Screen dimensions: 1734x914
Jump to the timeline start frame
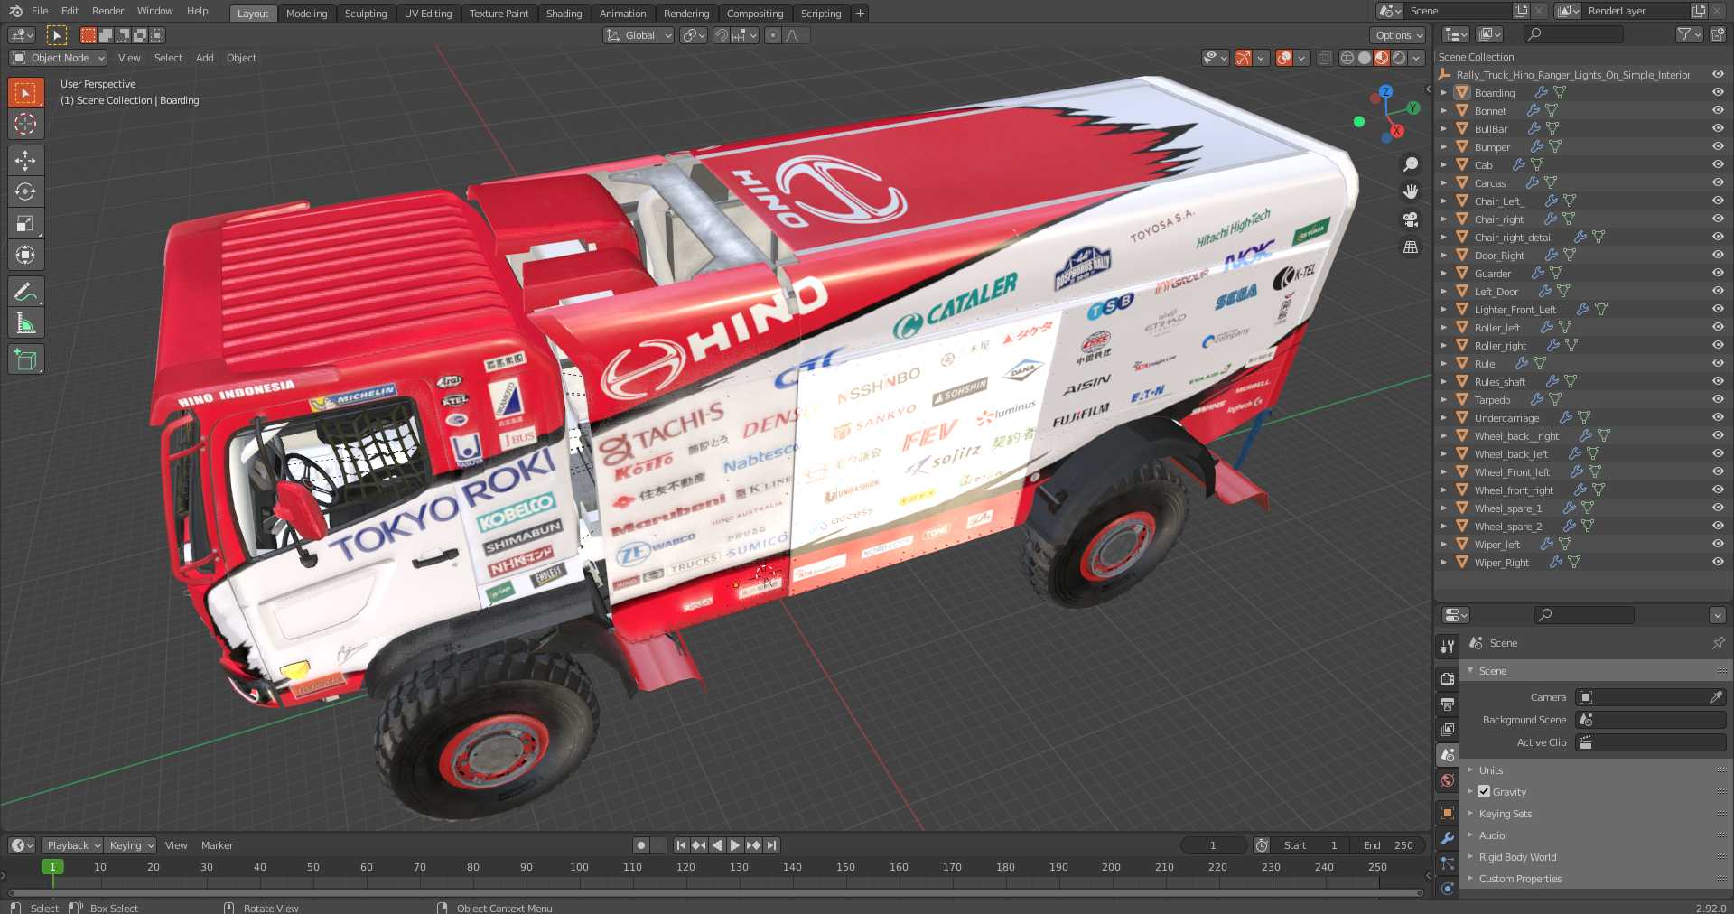[x=681, y=845]
